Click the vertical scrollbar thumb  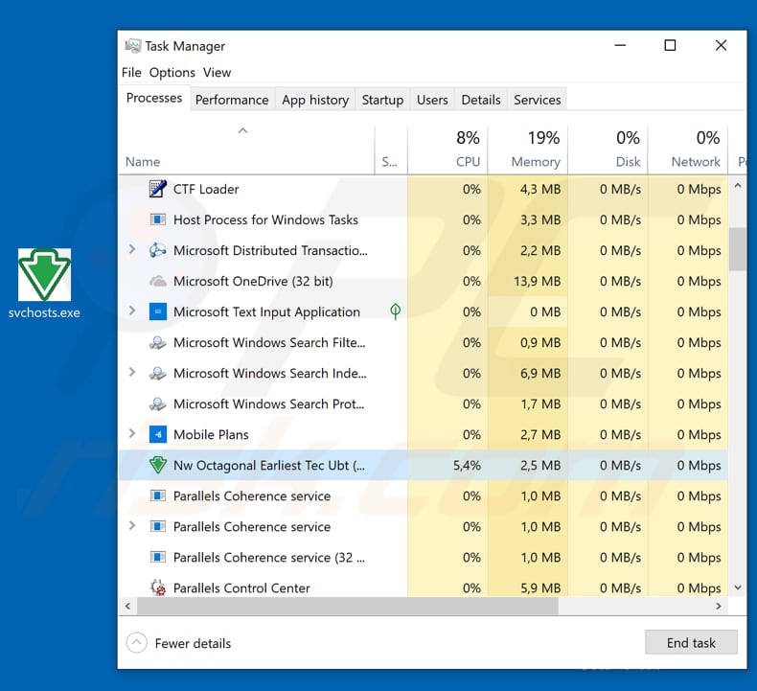click(x=737, y=249)
